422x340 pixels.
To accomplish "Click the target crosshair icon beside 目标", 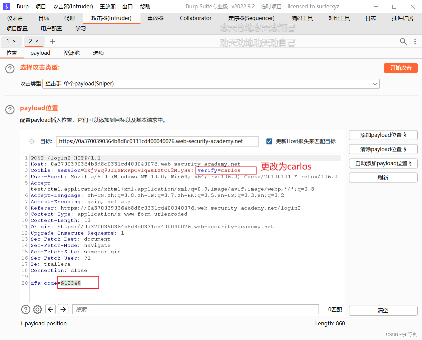I will (32, 141).
